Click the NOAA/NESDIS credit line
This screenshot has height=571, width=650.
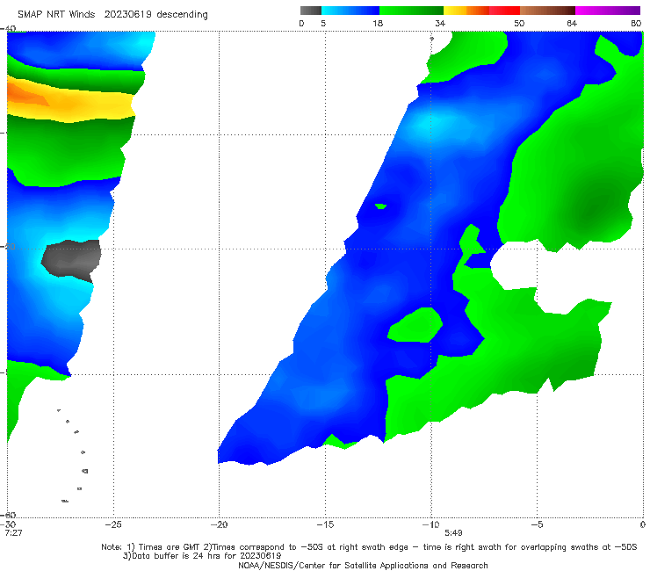tap(363, 565)
